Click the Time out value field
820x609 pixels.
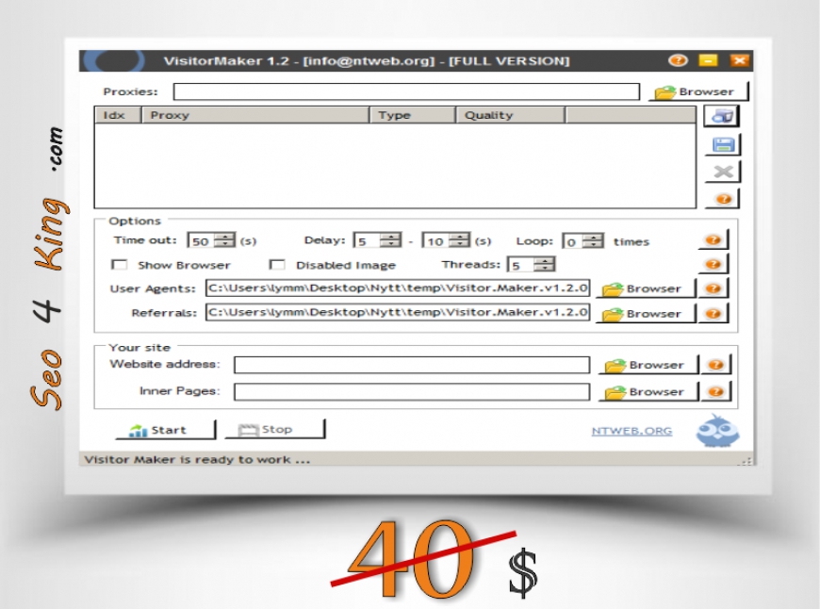202,240
